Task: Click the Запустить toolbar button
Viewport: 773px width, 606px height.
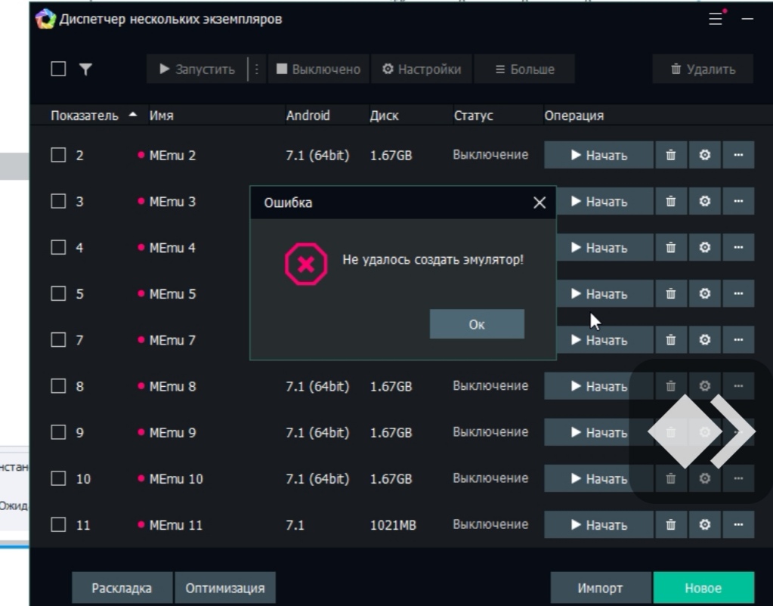Action: tap(197, 69)
